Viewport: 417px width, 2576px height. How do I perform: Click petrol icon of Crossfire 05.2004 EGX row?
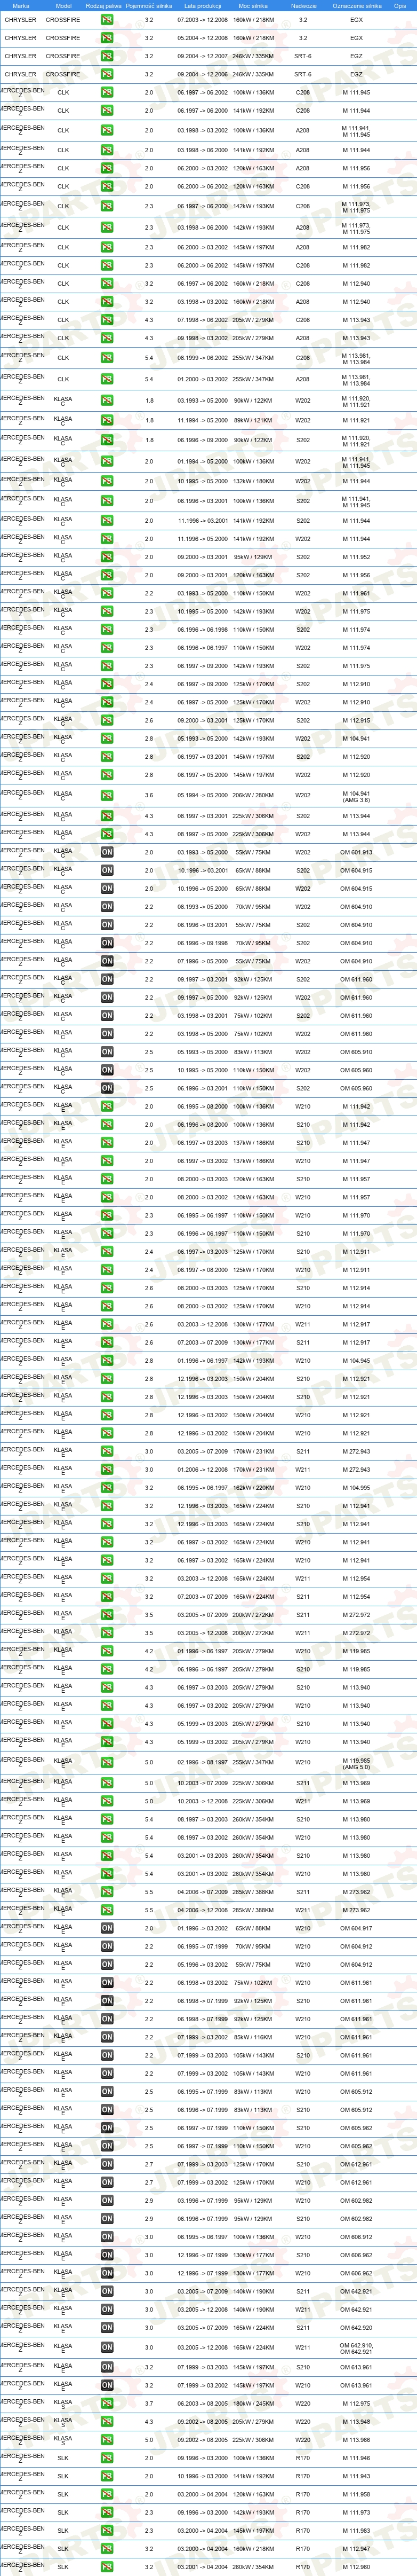107,38
